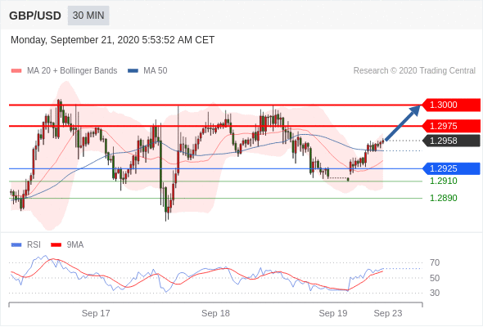Click the RSI legend label
Viewport: 483px width, 327px height.
34,245
